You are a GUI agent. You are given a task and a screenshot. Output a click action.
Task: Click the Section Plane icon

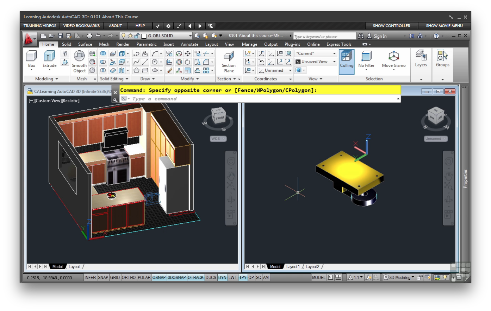(x=229, y=56)
